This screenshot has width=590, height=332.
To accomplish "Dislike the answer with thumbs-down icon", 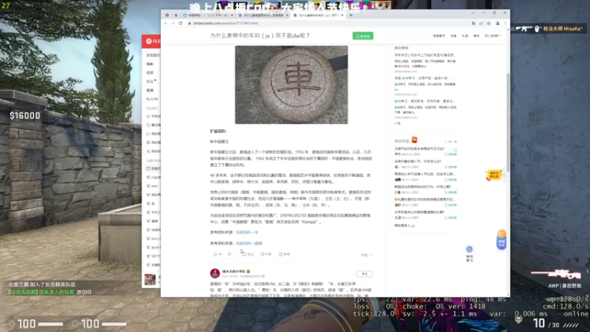I will pos(229,255).
